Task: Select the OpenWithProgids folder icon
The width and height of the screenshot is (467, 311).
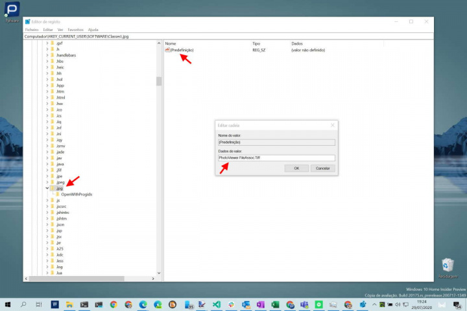Action: tap(57, 194)
